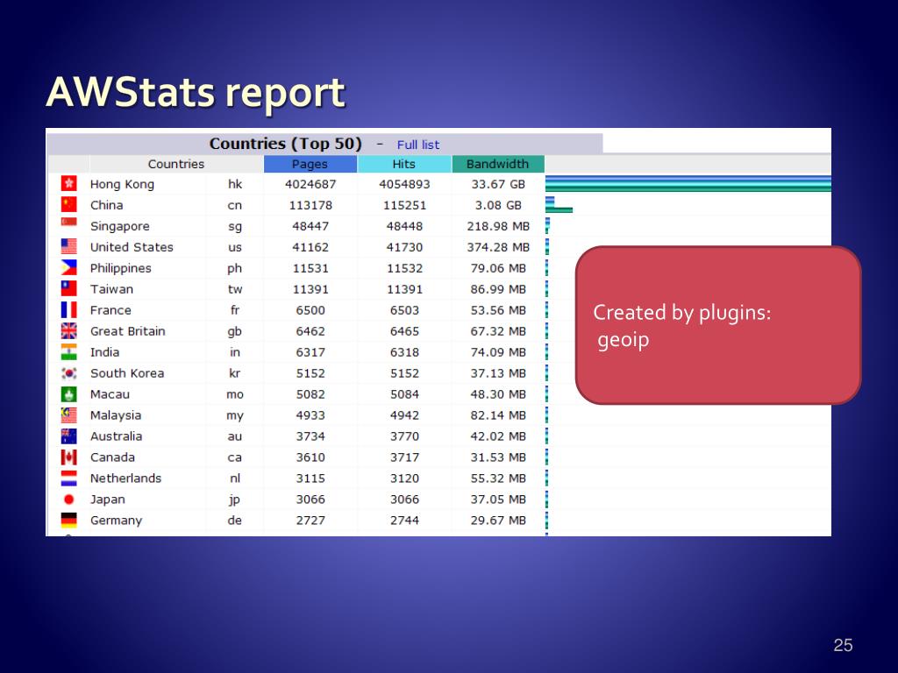This screenshot has height=673, width=898.
Task: Click the United States flag icon
Action: tap(68, 246)
